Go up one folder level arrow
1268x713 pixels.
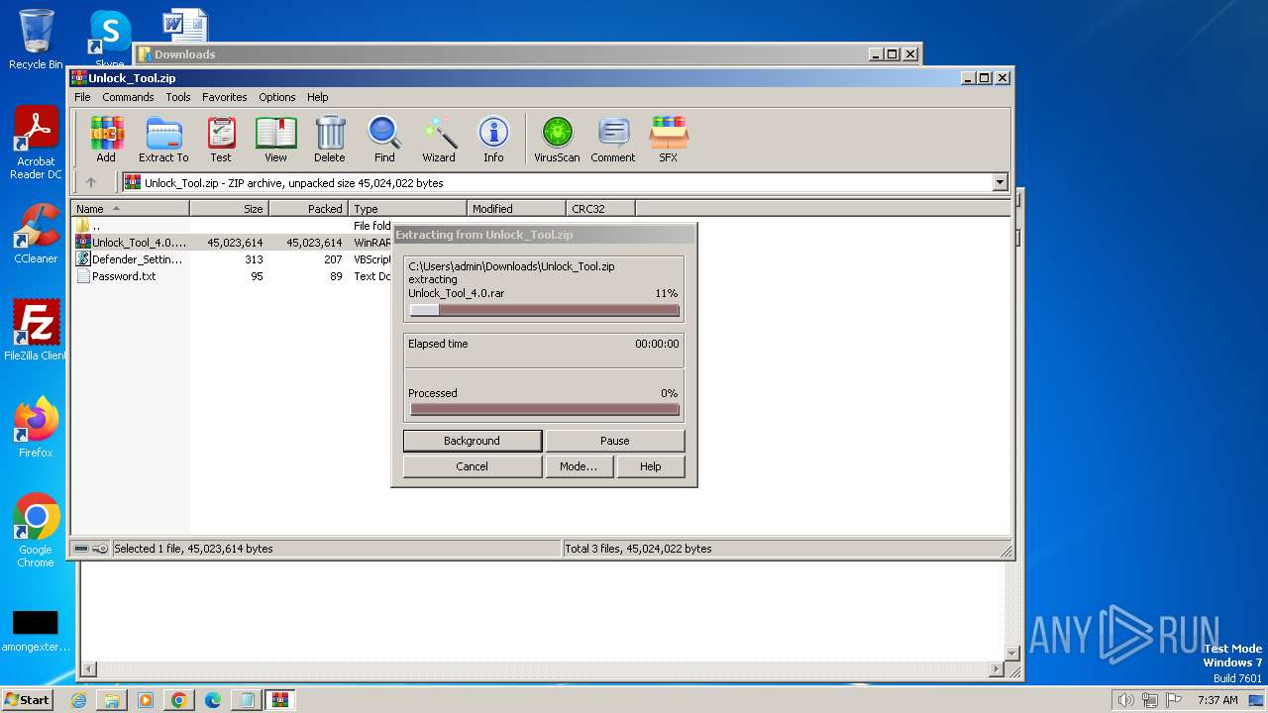coord(91,182)
